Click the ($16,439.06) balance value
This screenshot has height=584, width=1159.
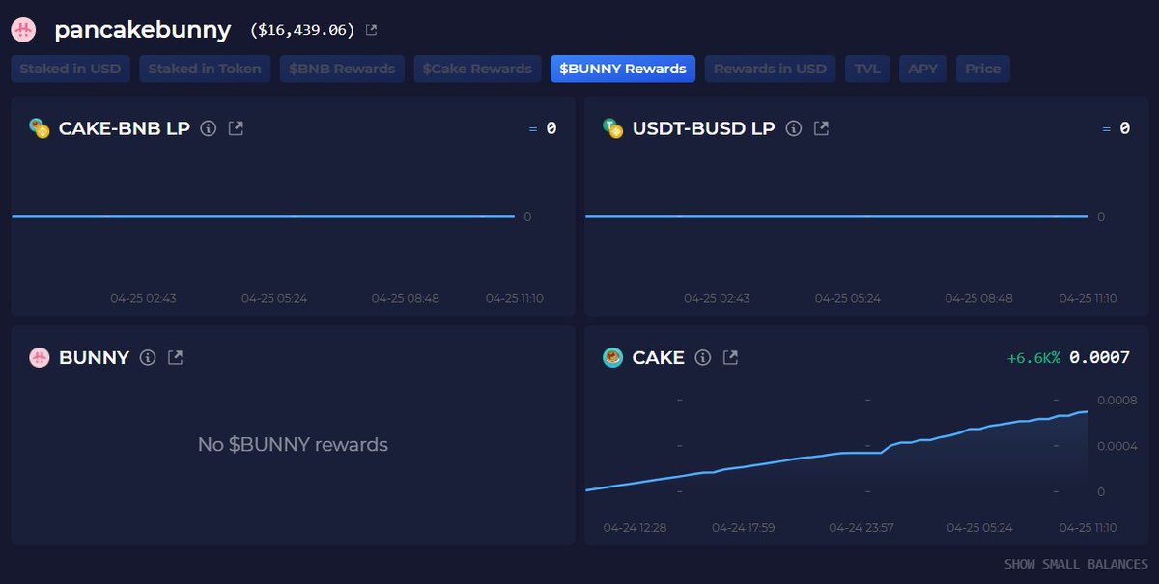302,30
